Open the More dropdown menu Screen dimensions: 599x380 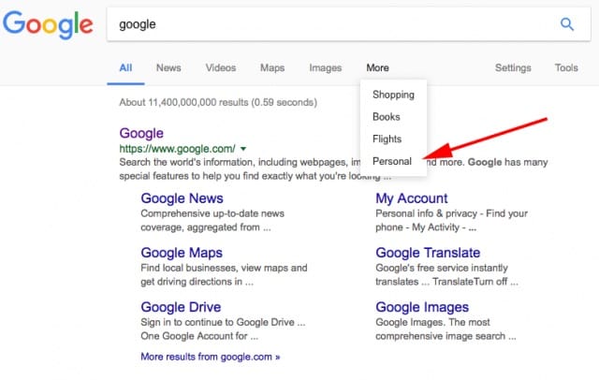point(377,68)
